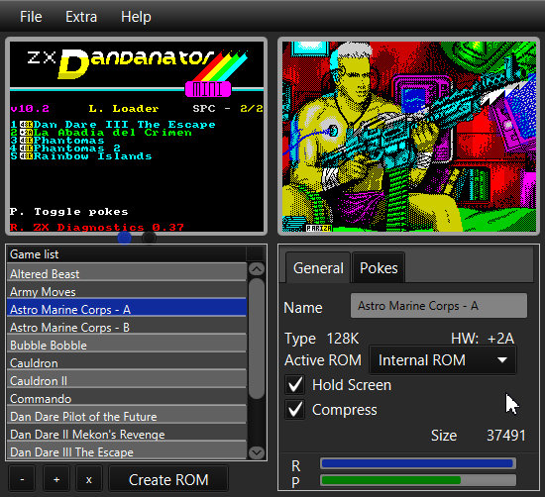
Task: Open the Help menu
Action: tap(136, 17)
